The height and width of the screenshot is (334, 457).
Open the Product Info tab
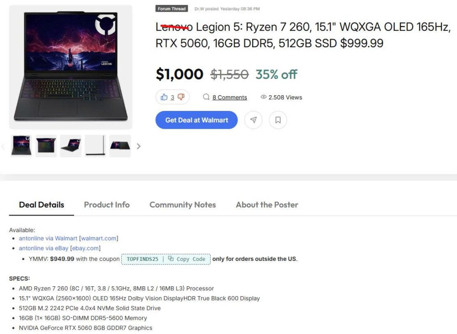coord(107,205)
